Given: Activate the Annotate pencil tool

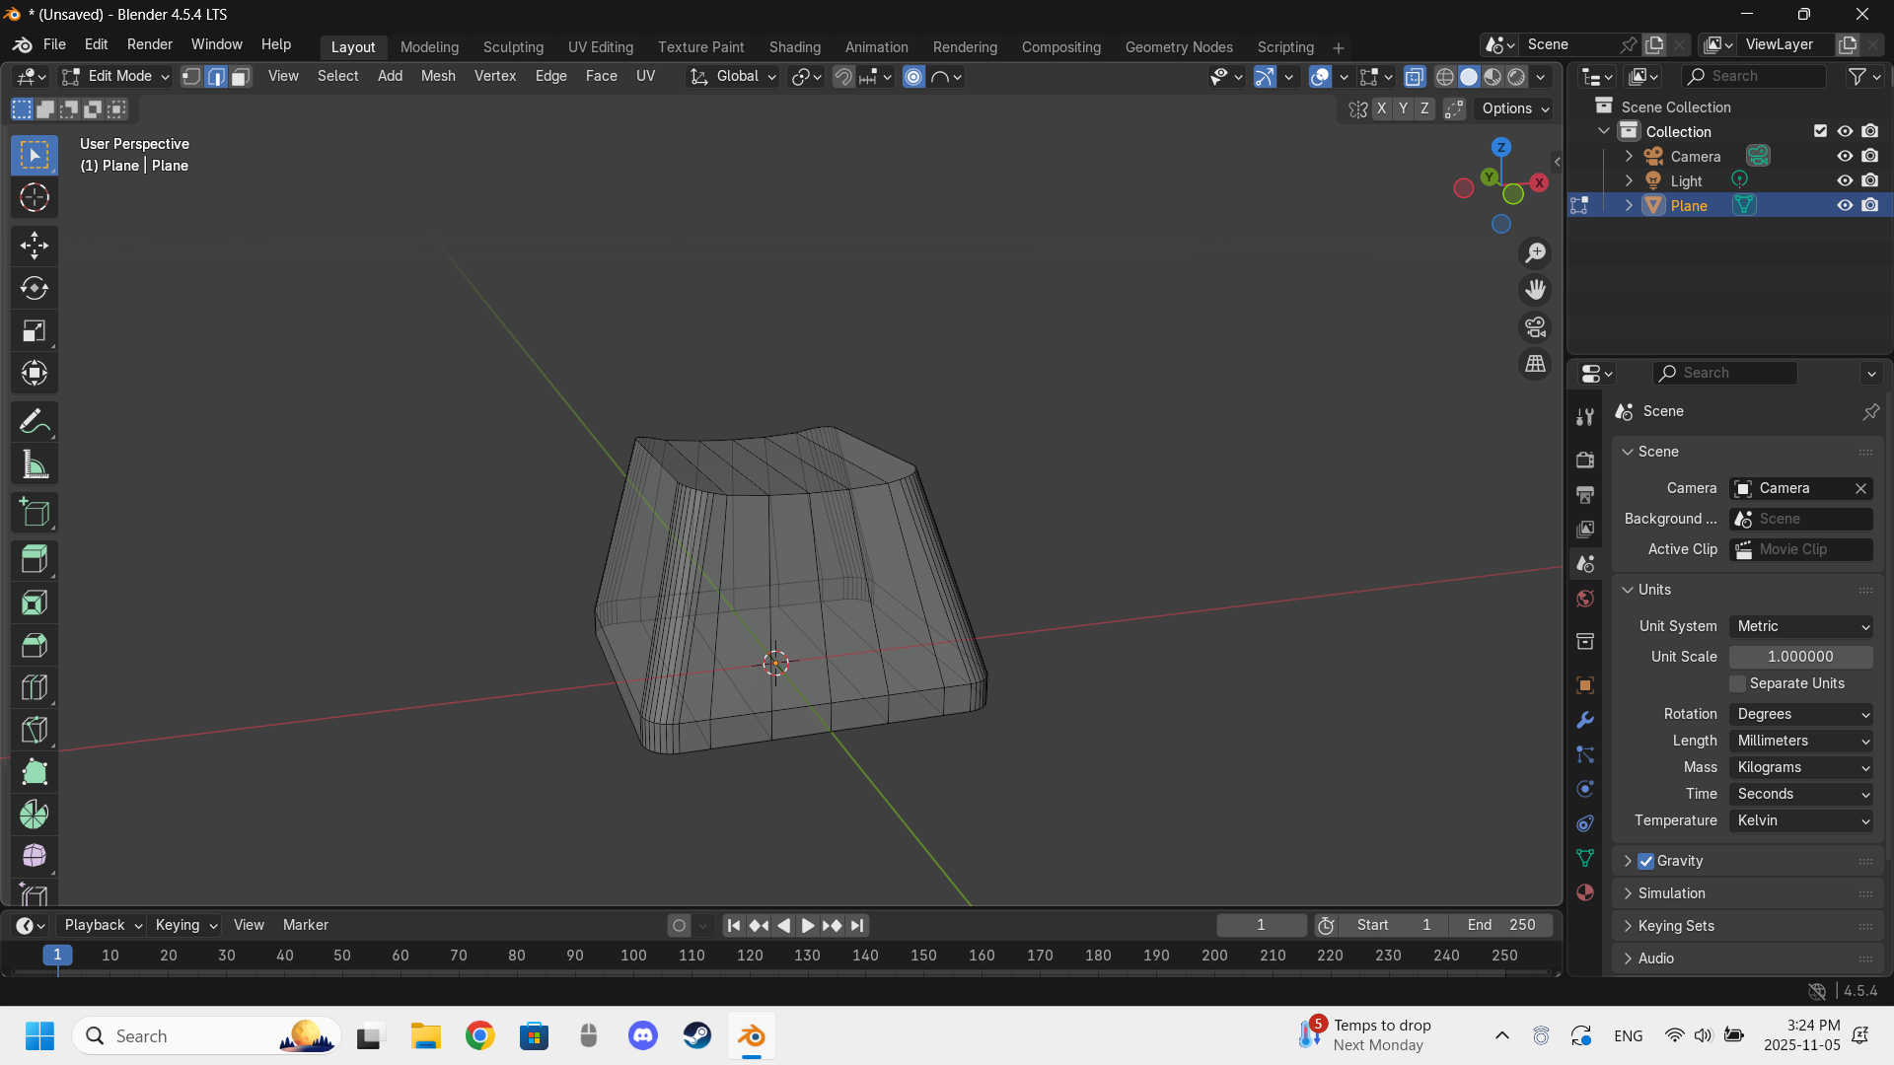Looking at the screenshot, I should (x=35, y=422).
